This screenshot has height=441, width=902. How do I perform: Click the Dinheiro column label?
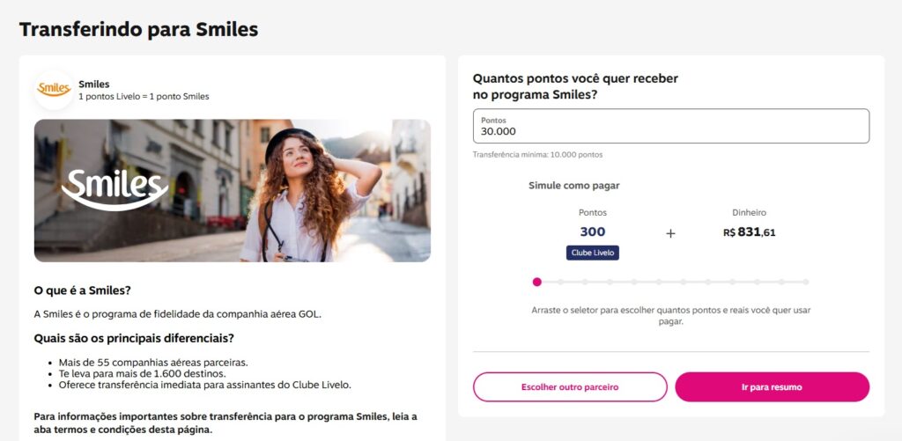[x=750, y=212]
